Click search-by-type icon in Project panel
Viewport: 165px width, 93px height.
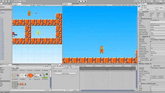(x=46, y=66)
